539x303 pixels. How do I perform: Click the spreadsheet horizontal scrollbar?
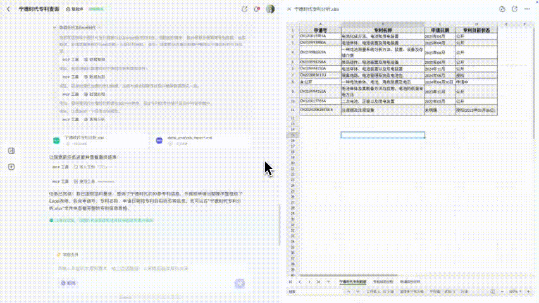tap(348, 275)
